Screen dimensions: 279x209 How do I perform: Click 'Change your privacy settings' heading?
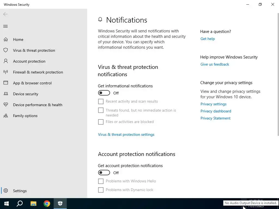tap(226, 83)
